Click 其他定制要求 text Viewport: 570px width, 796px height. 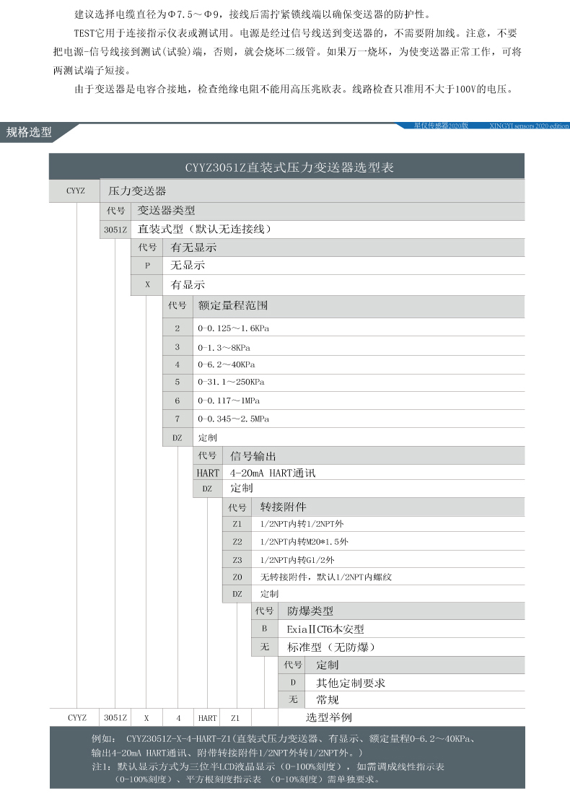(351, 683)
